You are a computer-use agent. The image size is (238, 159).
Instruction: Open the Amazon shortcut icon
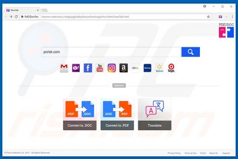(x=124, y=68)
